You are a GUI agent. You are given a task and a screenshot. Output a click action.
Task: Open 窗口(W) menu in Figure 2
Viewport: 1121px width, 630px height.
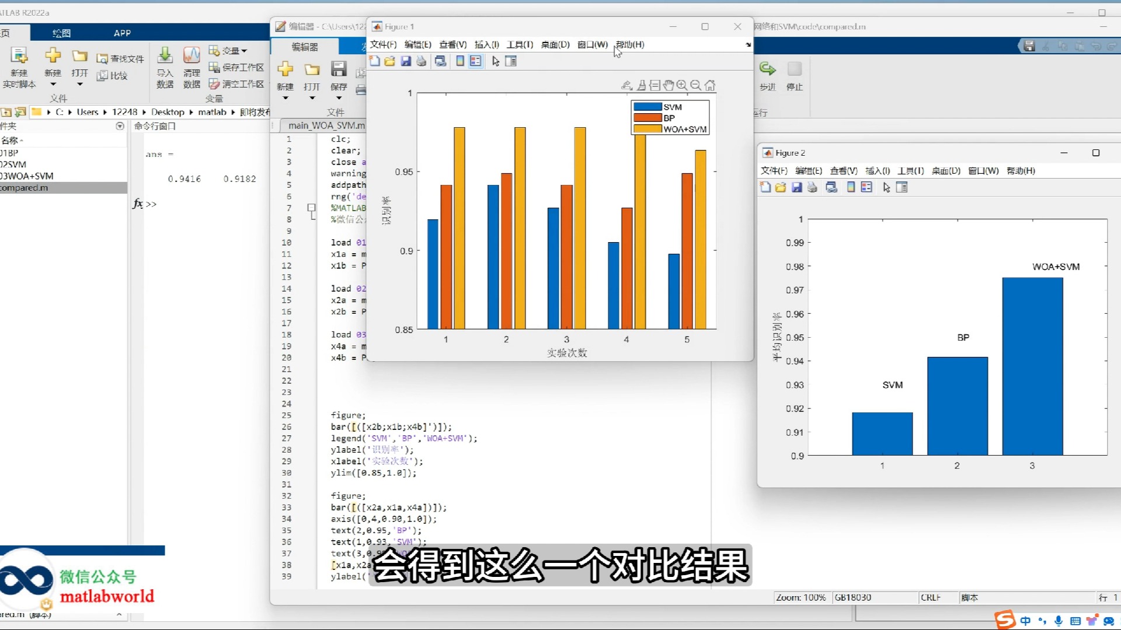pyautogui.click(x=983, y=171)
